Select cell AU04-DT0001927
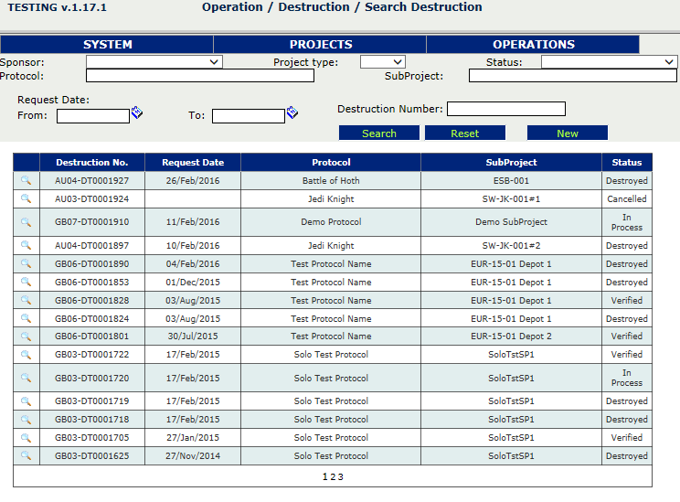This screenshot has width=680, height=502. 92,180
